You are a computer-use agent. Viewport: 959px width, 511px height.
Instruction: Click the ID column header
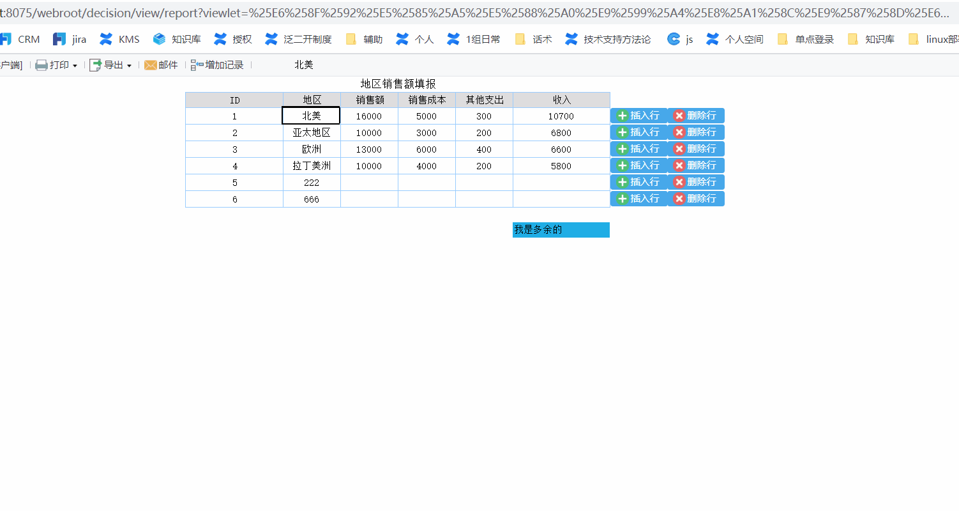point(234,100)
